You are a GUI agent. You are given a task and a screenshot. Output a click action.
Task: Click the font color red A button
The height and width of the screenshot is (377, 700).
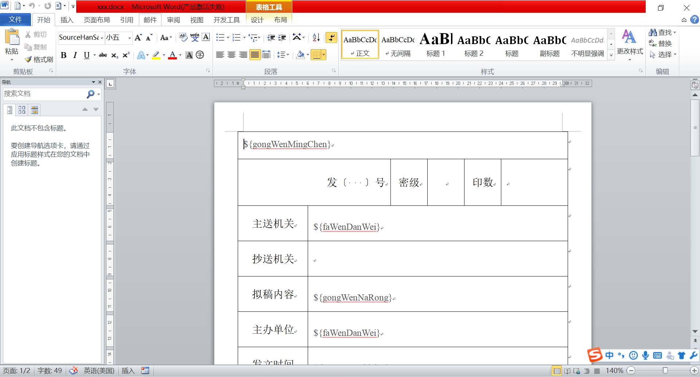point(172,55)
